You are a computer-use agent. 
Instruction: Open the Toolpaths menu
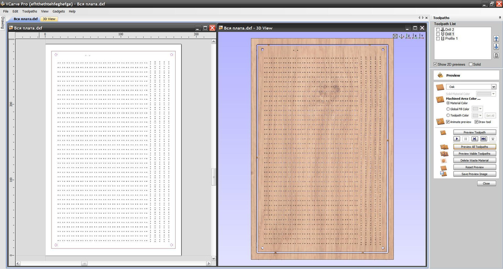pyautogui.click(x=30, y=11)
